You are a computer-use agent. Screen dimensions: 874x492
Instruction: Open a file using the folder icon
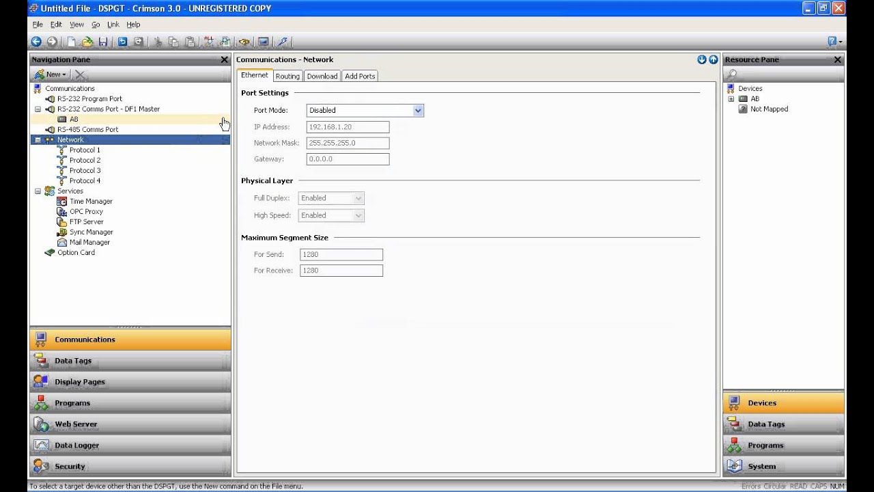point(87,42)
